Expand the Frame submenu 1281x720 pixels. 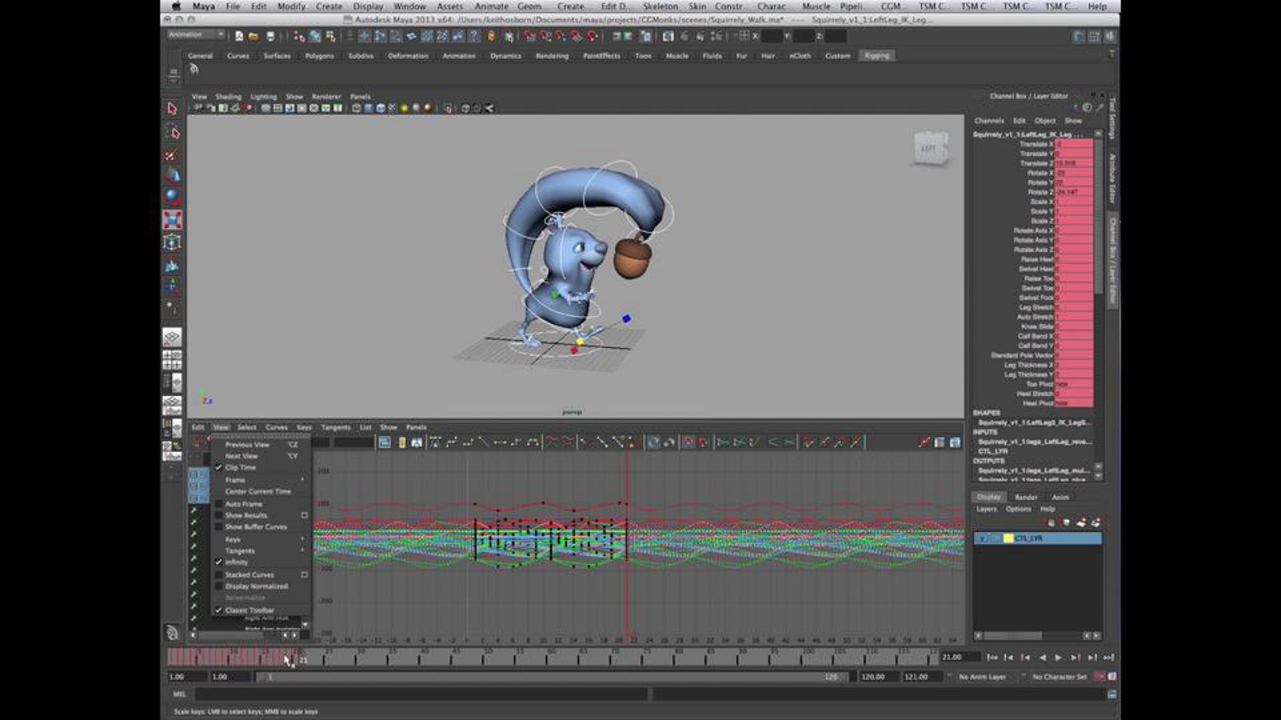(x=260, y=479)
